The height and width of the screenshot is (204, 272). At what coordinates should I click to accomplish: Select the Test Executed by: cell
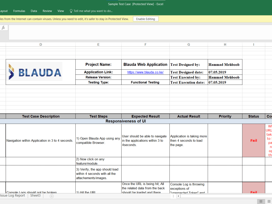point(188,77)
